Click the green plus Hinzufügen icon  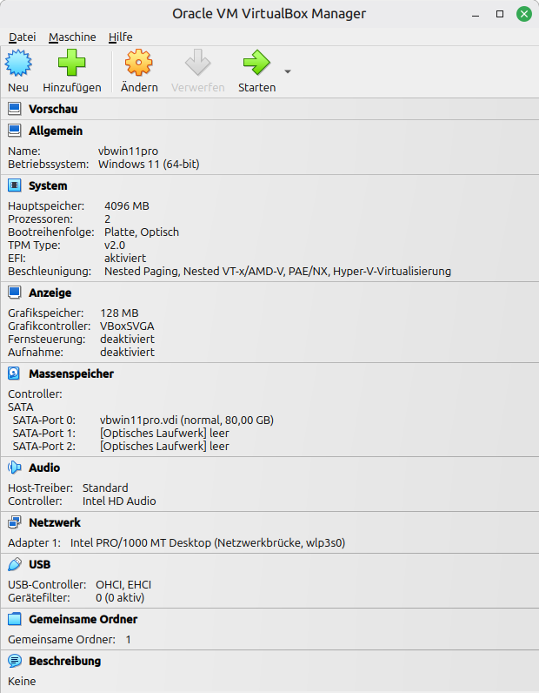coord(71,63)
